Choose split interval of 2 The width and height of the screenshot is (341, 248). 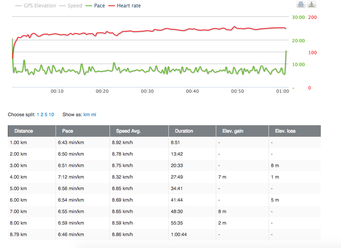(x=42, y=115)
